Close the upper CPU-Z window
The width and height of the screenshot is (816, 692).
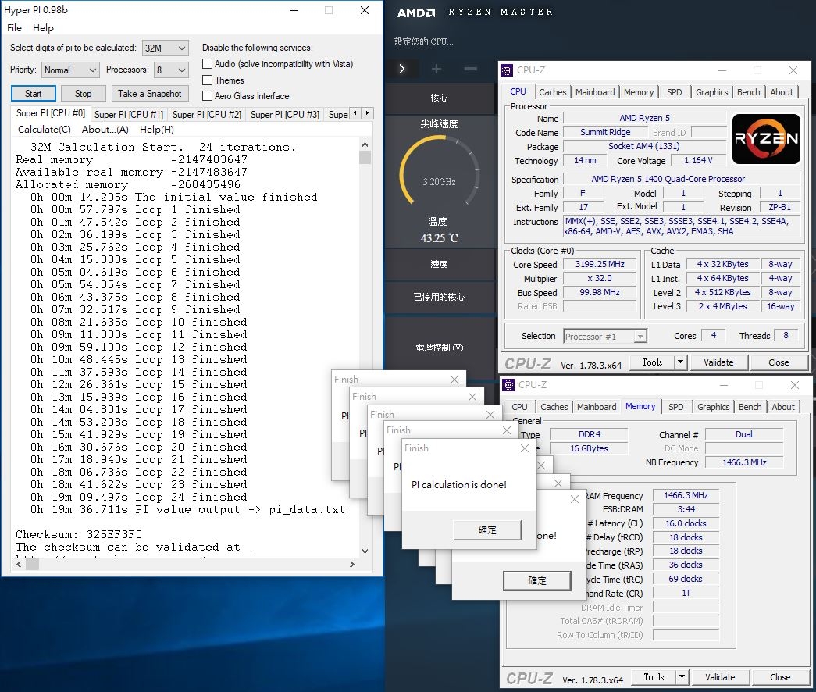point(793,70)
